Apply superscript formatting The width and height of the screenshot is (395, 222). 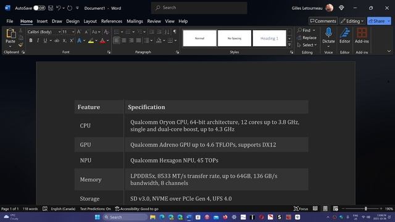(72, 41)
